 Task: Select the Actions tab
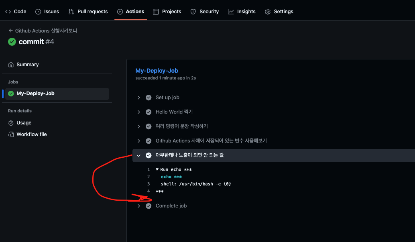(x=131, y=11)
